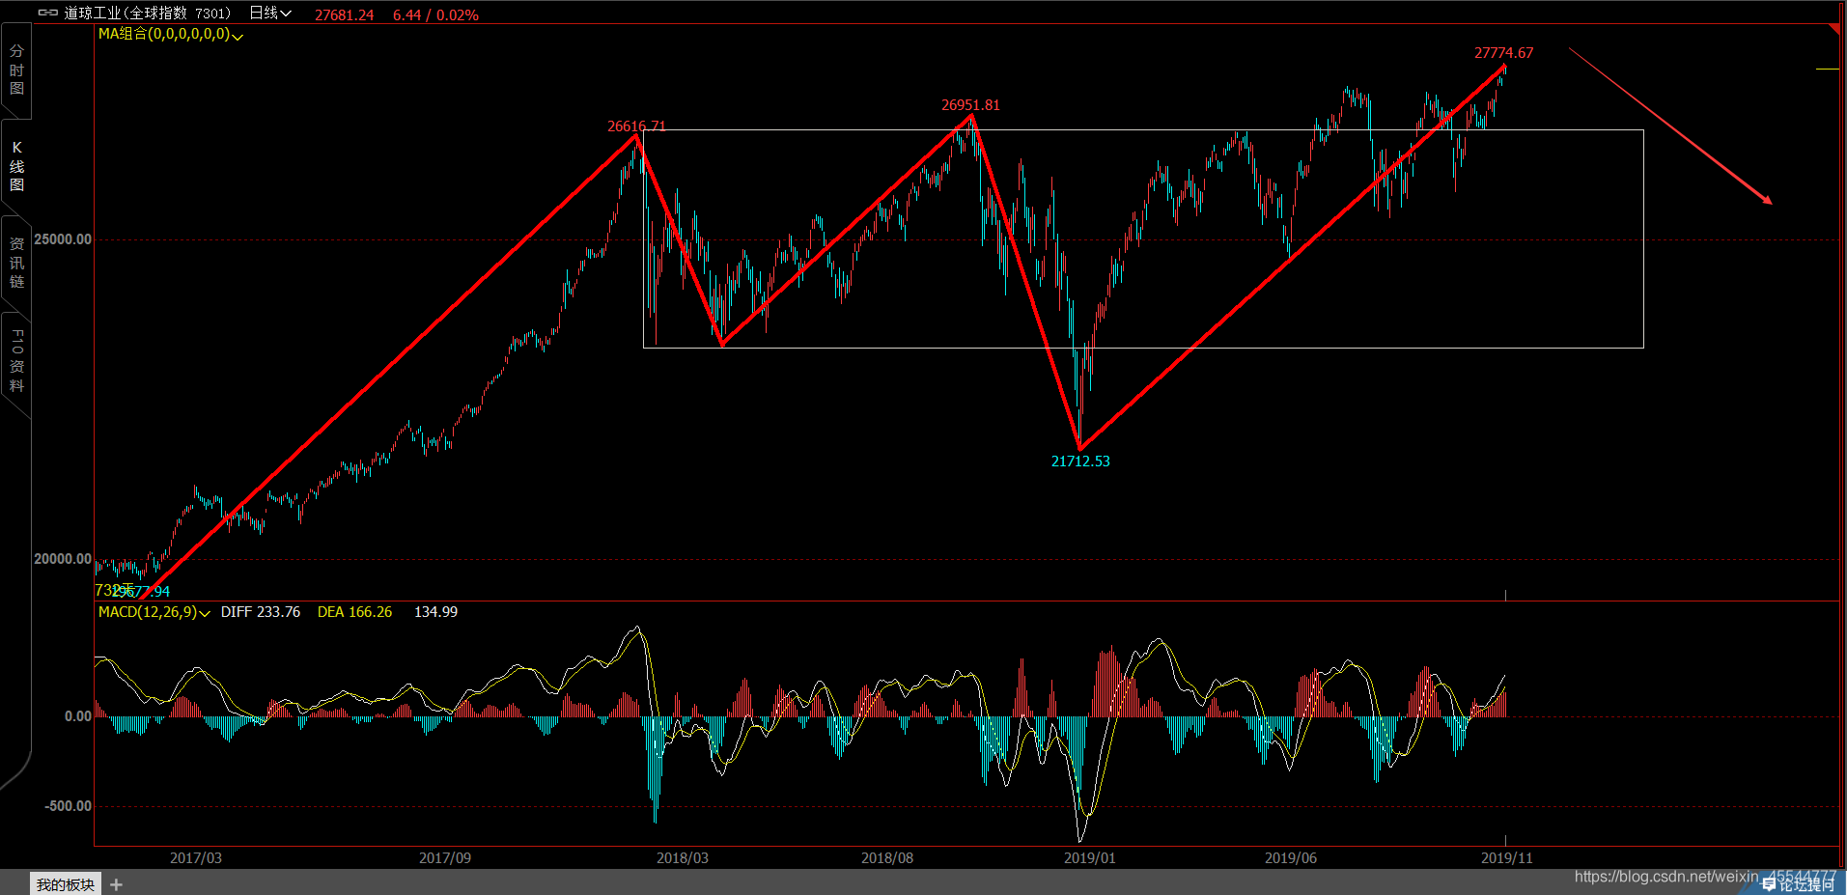Click the DEA 166.26 readout
Image resolution: width=1847 pixels, height=895 pixels.
pos(354,612)
